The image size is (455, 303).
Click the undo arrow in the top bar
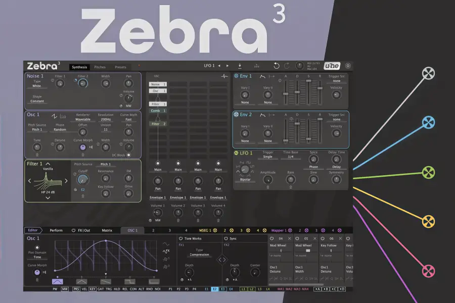click(276, 66)
